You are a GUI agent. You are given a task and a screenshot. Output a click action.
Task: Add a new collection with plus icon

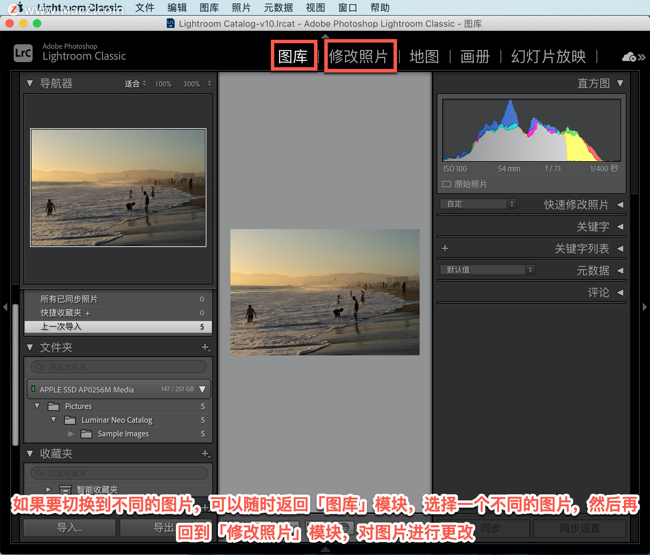pyautogui.click(x=205, y=454)
